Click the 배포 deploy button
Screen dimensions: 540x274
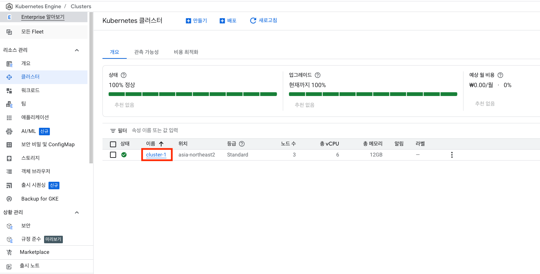(x=228, y=21)
